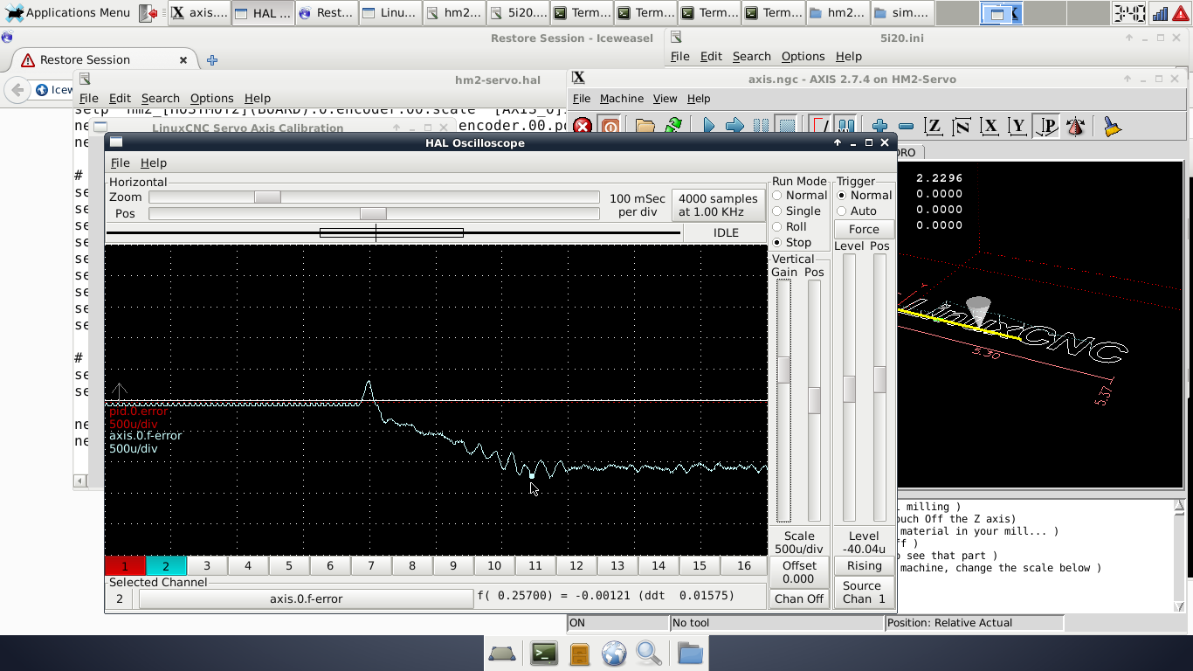Select oscilloscope channel 3
The image size is (1193, 671).
pos(207,566)
